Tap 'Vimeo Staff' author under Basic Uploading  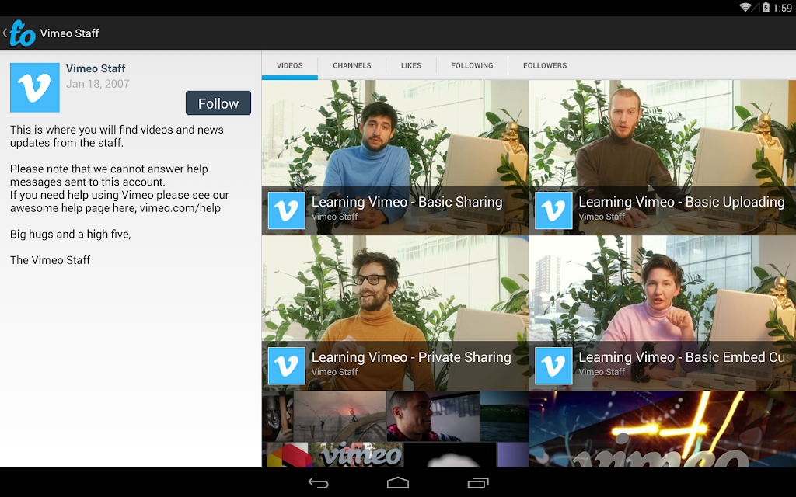click(602, 217)
